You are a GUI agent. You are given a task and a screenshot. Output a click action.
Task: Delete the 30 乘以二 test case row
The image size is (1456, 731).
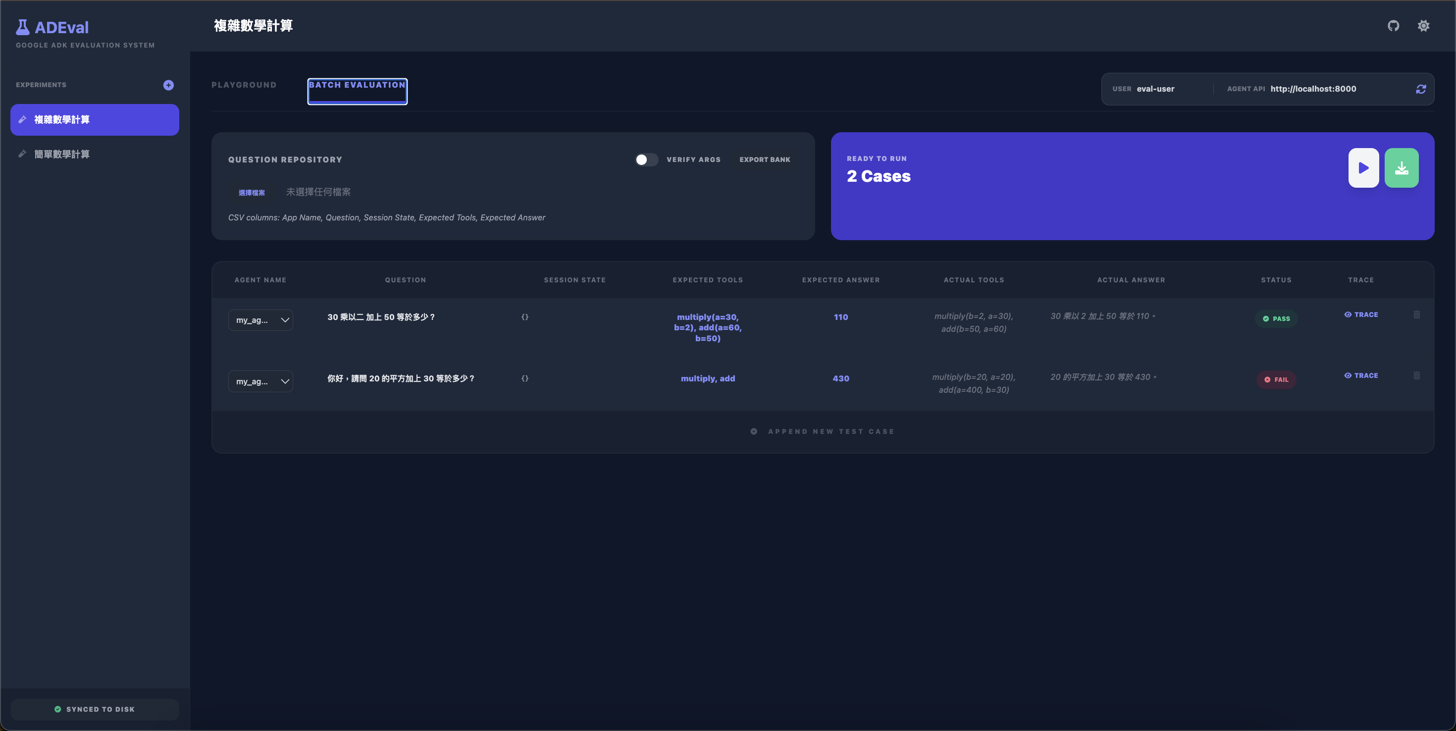point(1416,314)
